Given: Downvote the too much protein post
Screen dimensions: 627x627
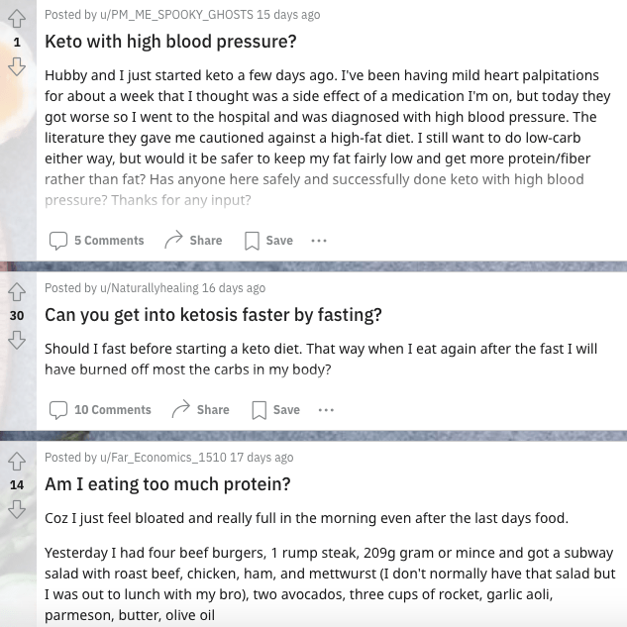Looking at the screenshot, I should (16, 509).
